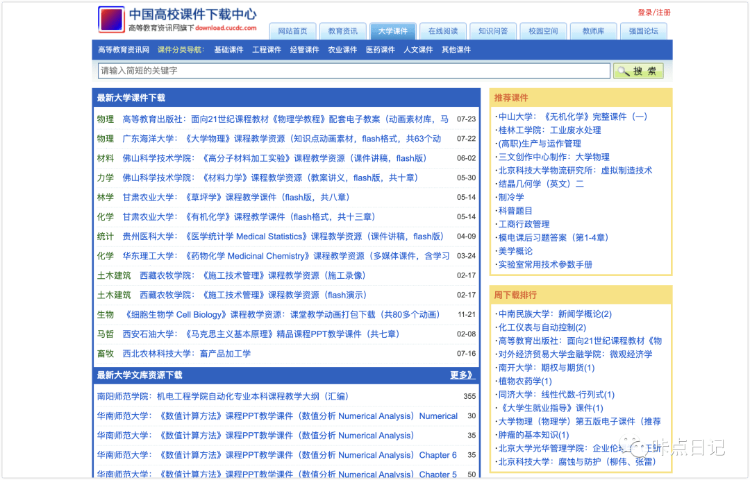Click the 材料 category label
Viewport: 750px width, 480px height.
click(106, 159)
